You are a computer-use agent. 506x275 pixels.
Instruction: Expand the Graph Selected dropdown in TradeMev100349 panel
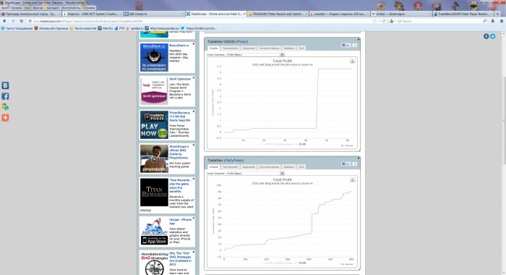click(x=282, y=54)
